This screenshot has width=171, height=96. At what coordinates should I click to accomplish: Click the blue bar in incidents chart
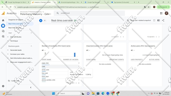tap(75, 55)
